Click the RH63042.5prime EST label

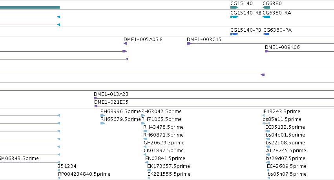tap(161, 112)
